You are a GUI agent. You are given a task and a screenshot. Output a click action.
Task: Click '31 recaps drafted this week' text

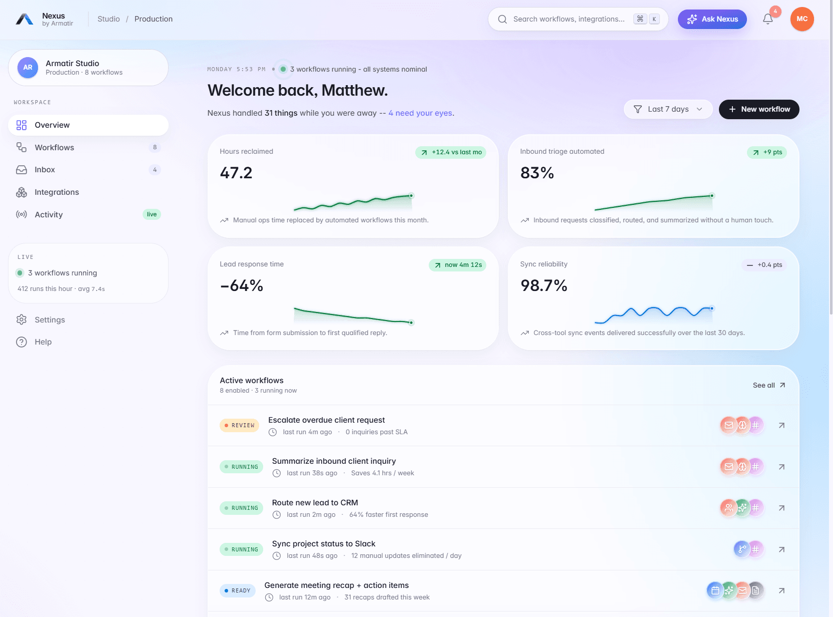387,597
